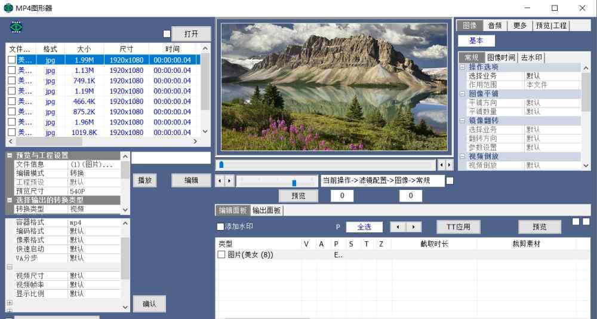Collapse the 图像平铺 group
This screenshot has height=319, width=597.
[x=462, y=94]
